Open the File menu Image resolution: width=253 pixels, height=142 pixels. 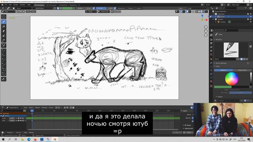tap(6, 5)
